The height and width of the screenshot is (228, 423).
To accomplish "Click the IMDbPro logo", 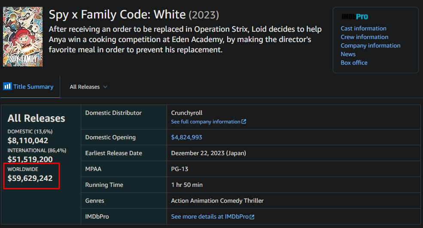I will (x=354, y=17).
